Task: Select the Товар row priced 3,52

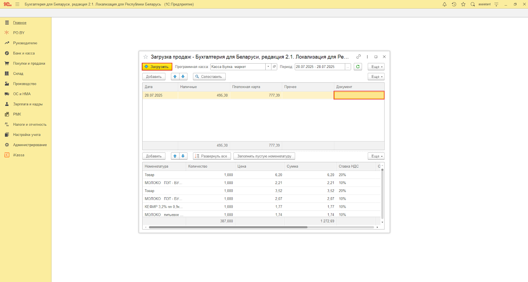Action: click(262, 191)
